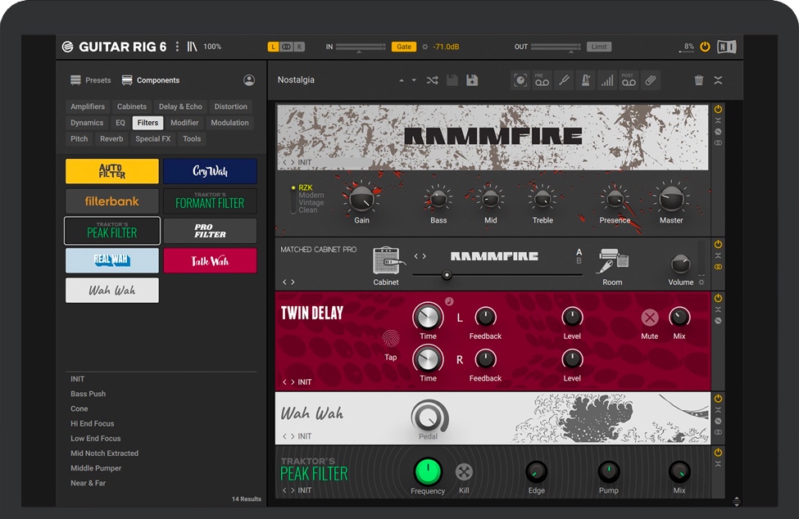Toggle Mute on Twin Delay
799x519 pixels.
(x=650, y=318)
